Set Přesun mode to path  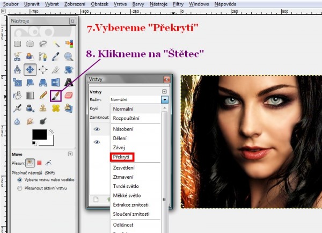tap(48, 163)
